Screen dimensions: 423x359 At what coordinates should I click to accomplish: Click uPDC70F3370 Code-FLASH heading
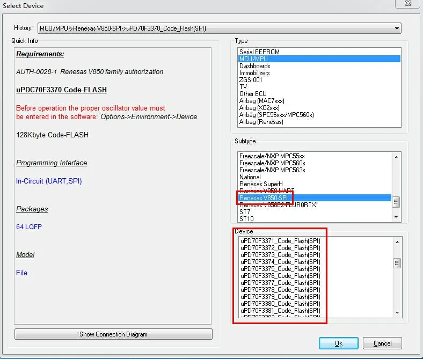[x=62, y=90]
